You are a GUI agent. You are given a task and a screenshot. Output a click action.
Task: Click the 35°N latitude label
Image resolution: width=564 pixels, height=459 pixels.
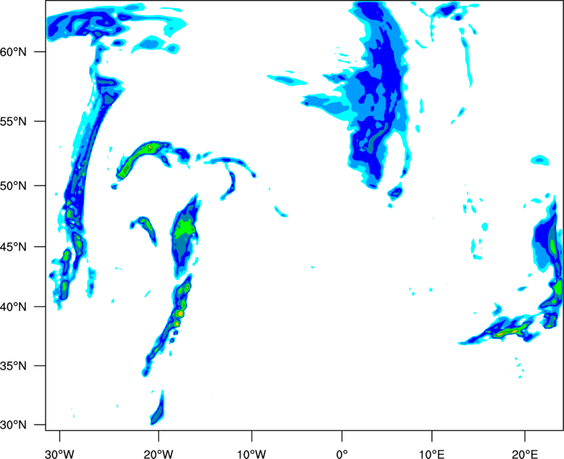tap(13, 366)
